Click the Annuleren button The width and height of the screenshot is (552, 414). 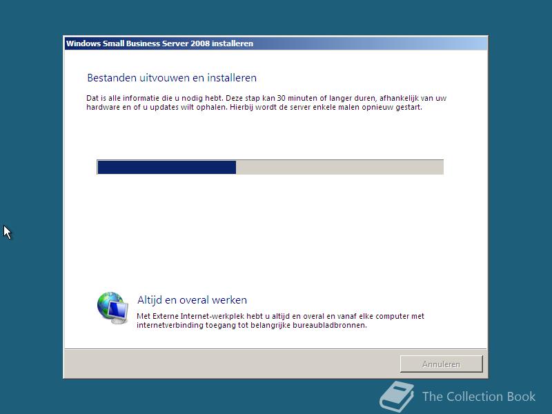pos(441,364)
